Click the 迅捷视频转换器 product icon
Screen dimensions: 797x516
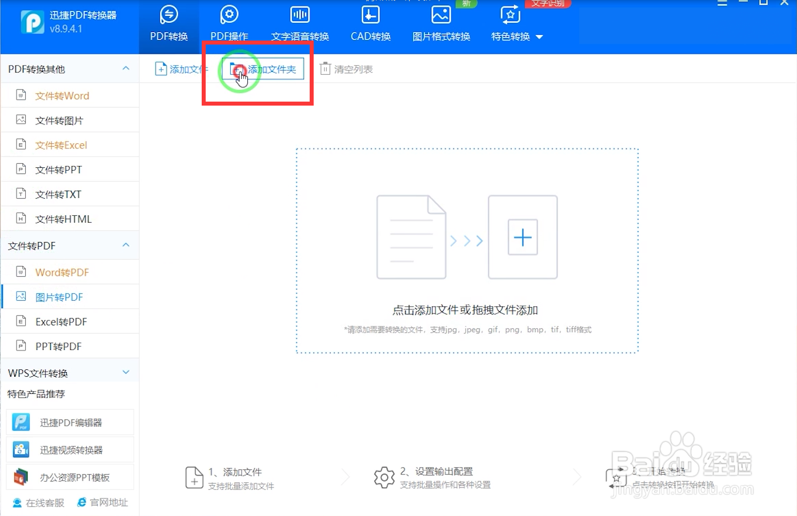pos(21,450)
